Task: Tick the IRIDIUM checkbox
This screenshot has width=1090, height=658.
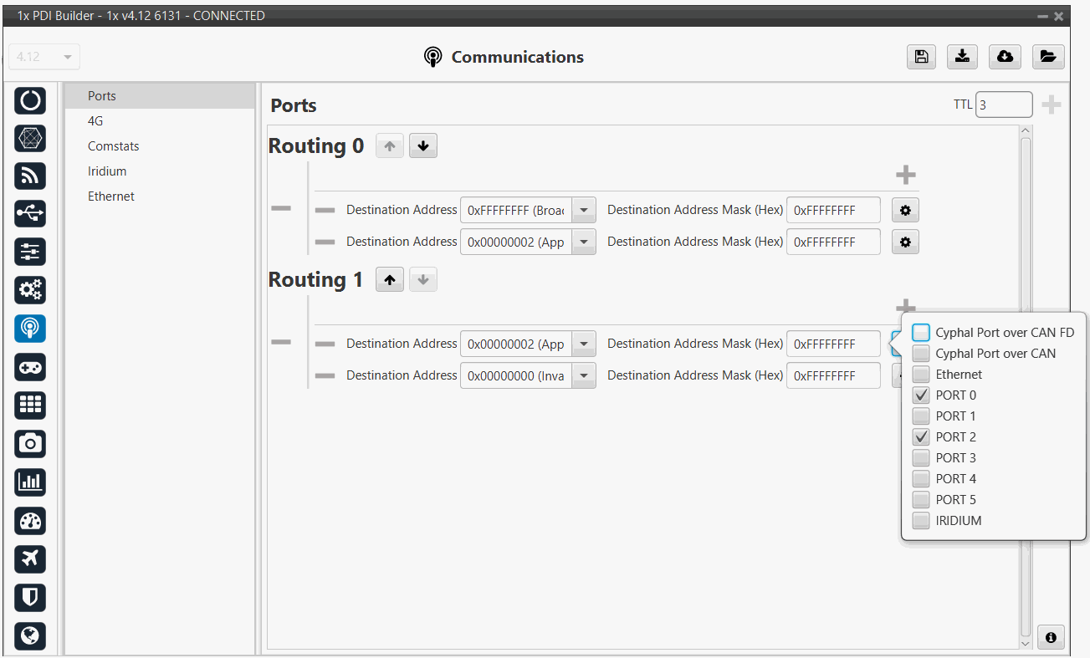Action: pyautogui.click(x=921, y=521)
